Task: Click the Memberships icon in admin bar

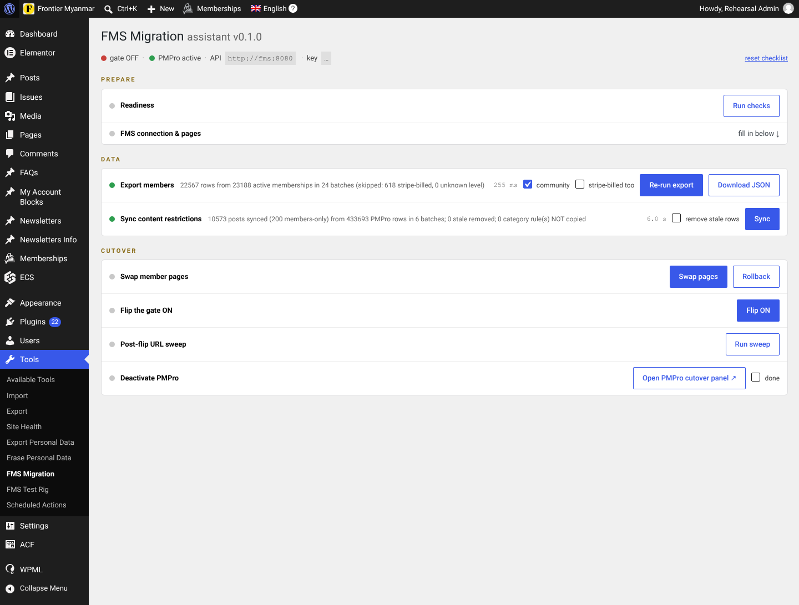Action: click(x=188, y=9)
